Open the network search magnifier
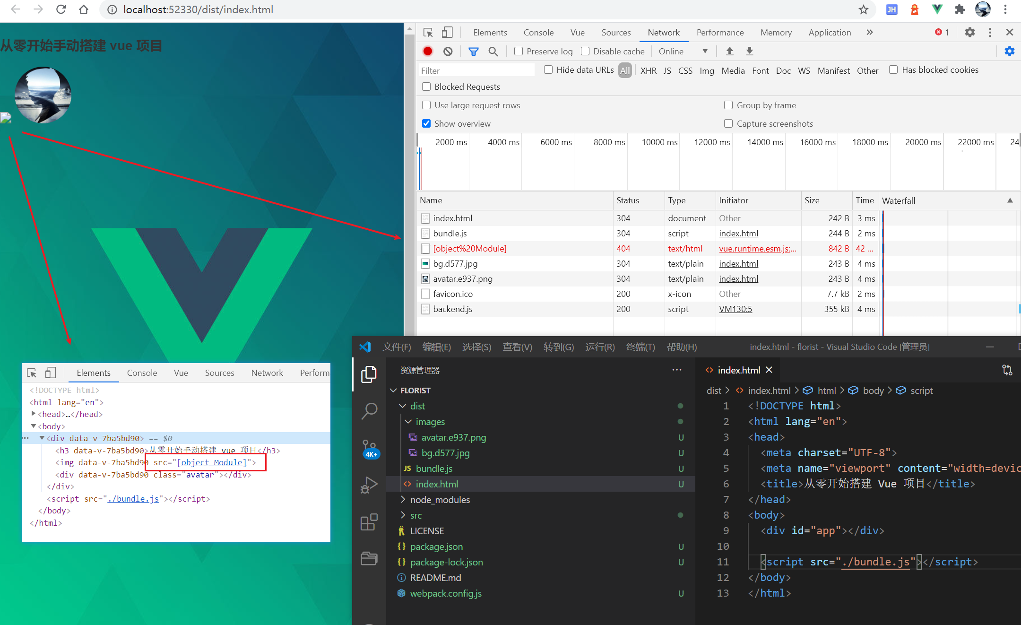This screenshot has width=1021, height=625. tap(493, 51)
